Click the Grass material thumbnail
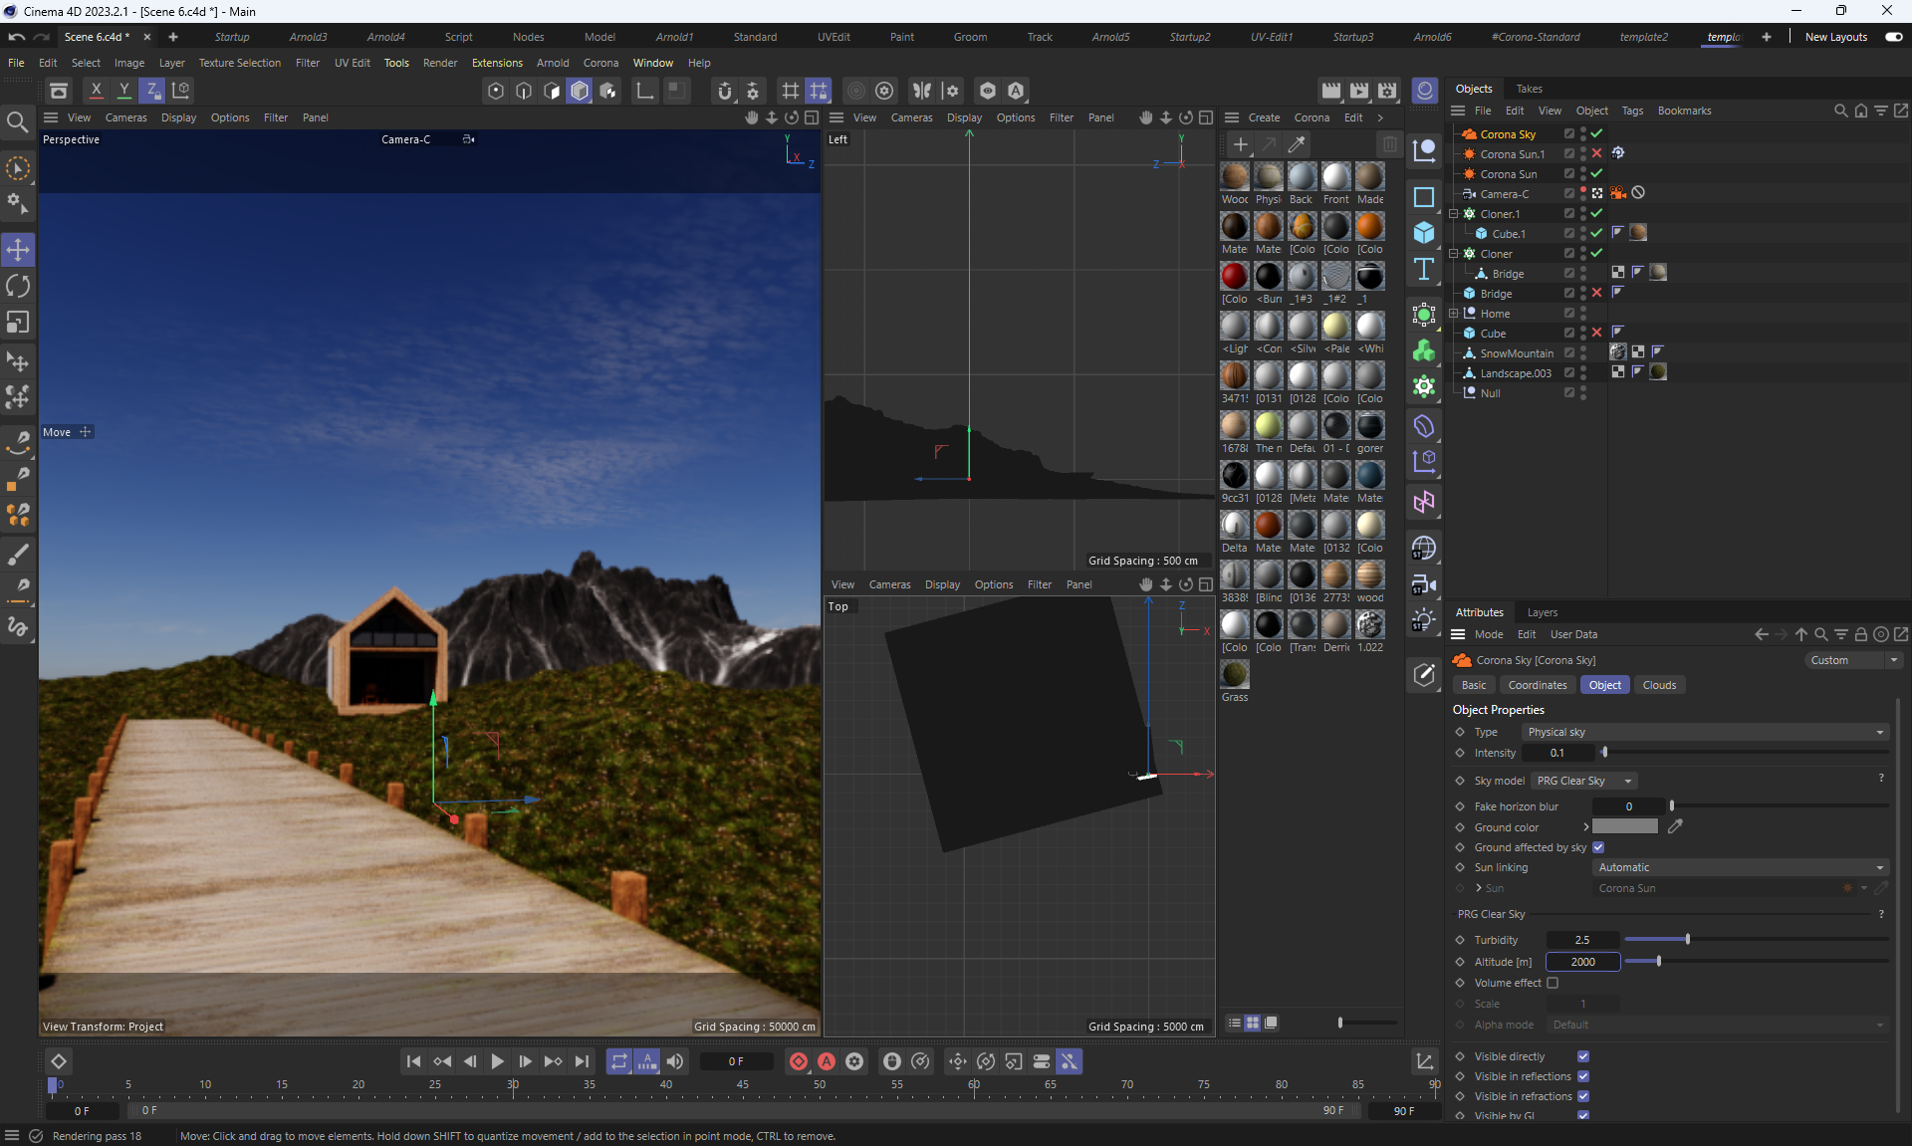The width and height of the screenshot is (1912, 1146). pos(1235,674)
